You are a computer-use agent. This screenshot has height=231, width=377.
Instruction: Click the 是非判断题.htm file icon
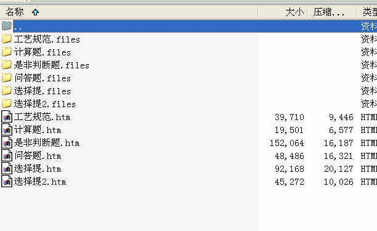[7, 142]
